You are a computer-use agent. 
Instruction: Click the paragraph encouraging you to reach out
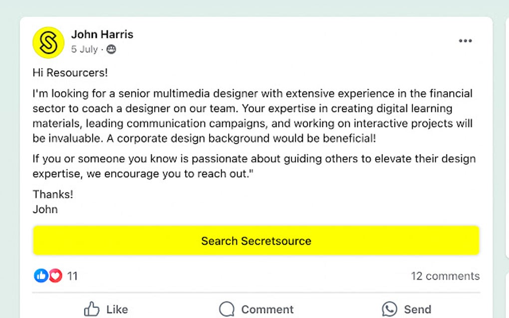tap(254, 166)
